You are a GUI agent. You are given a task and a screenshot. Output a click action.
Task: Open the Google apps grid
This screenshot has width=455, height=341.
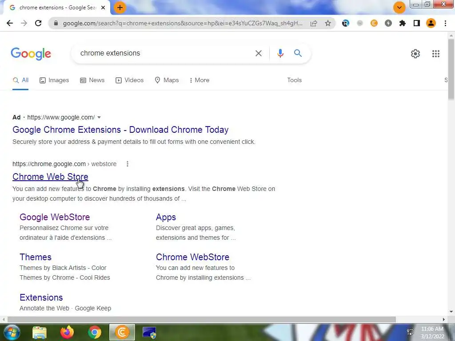coord(435,54)
